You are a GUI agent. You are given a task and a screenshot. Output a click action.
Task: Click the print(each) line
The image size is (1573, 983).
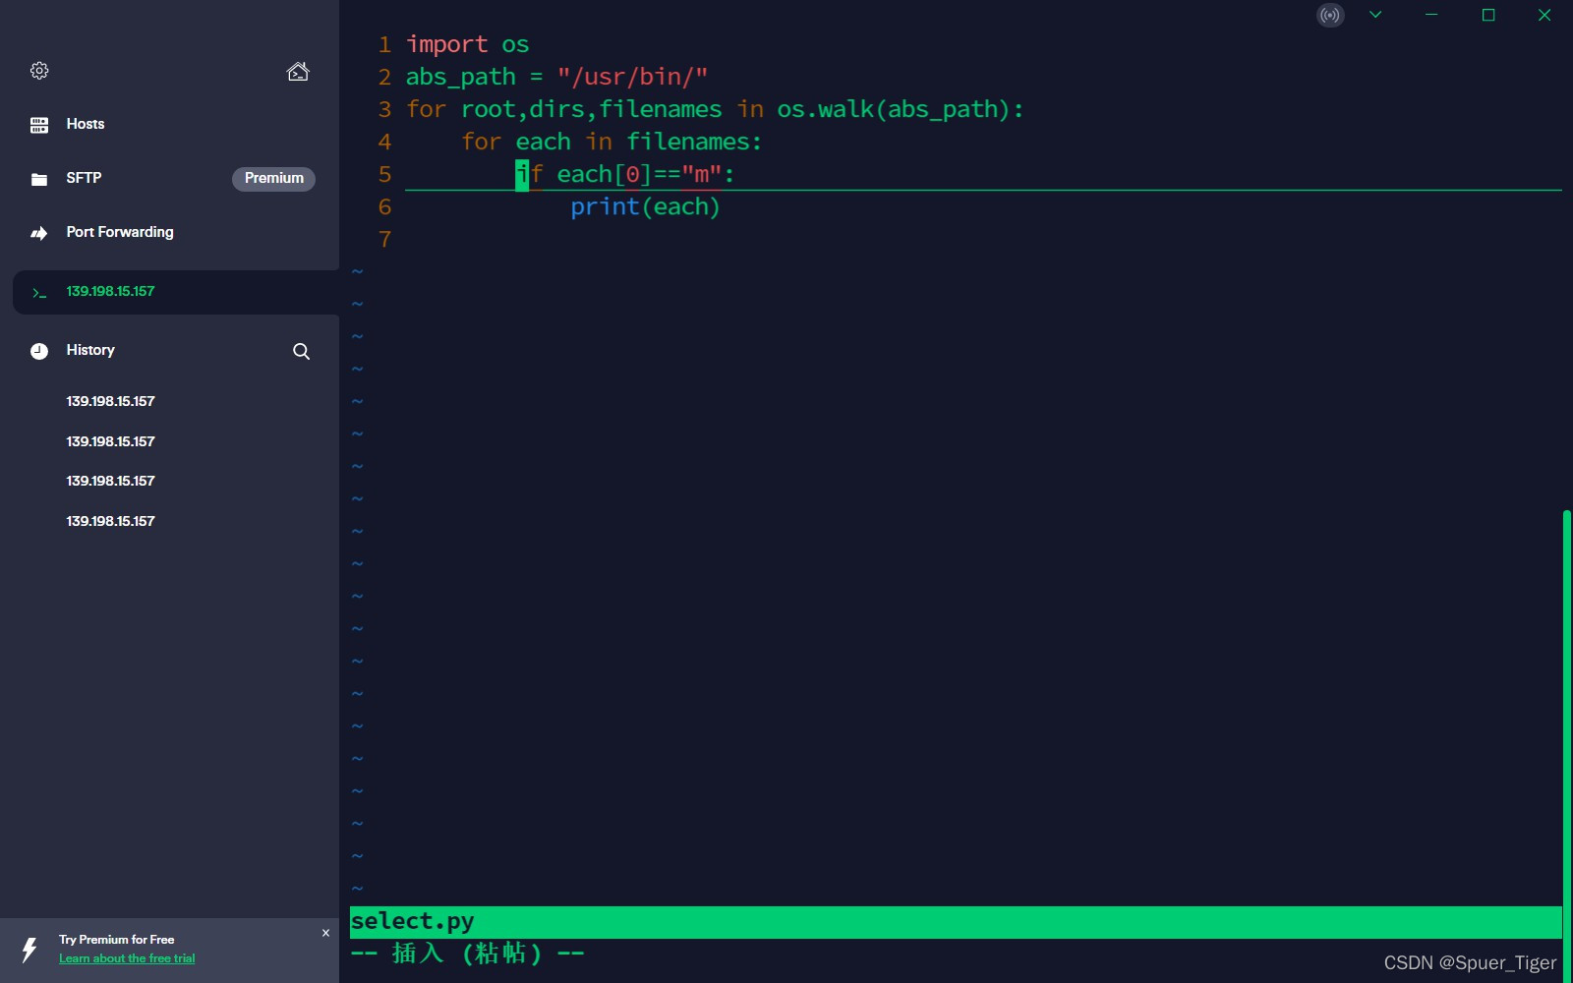coord(645,206)
